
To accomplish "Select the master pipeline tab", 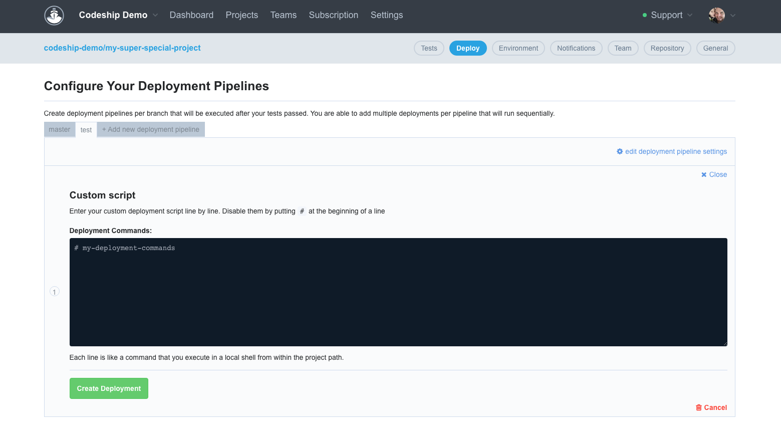I will pos(59,129).
